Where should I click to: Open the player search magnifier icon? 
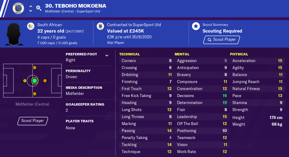point(39,8)
